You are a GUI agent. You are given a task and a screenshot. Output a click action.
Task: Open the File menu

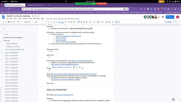[x=8, y=18]
